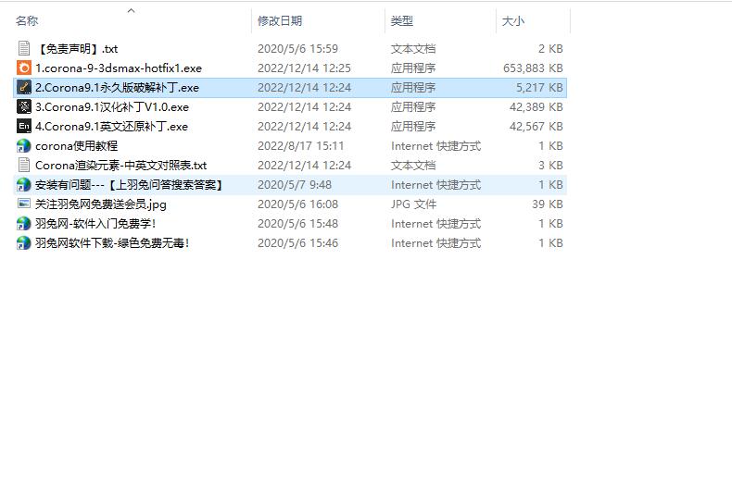
Task: Click the JPG 文件 type cell
Action: (x=413, y=204)
